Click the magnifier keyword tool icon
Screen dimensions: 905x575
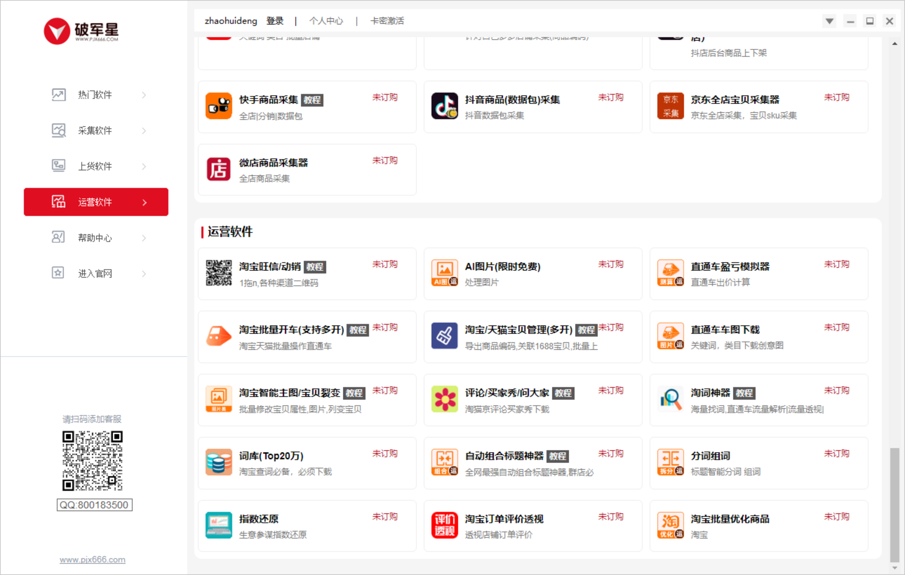click(670, 399)
